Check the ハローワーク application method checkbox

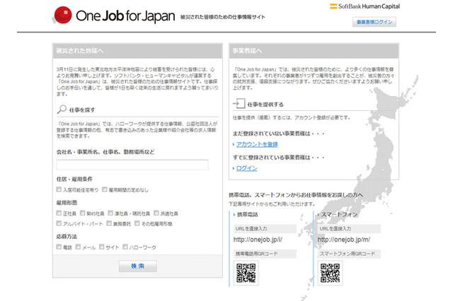[125, 247]
